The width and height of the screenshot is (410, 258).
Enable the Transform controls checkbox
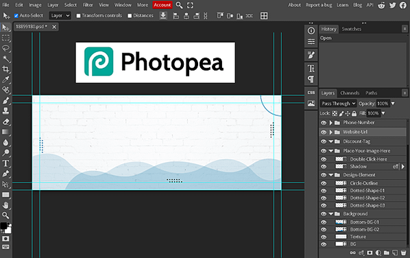point(78,16)
